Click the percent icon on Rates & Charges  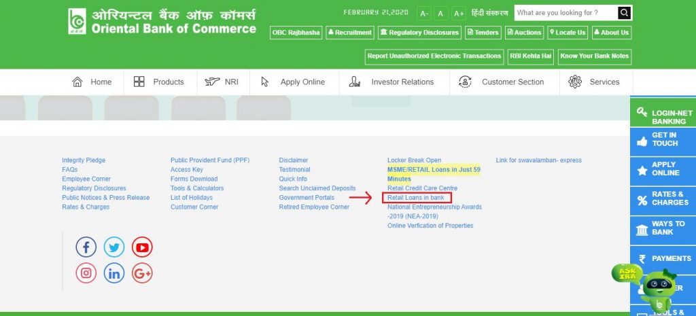point(642,200)
